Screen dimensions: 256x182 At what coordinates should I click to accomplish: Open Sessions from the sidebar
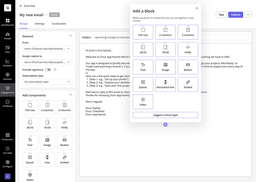coord(7,76)
